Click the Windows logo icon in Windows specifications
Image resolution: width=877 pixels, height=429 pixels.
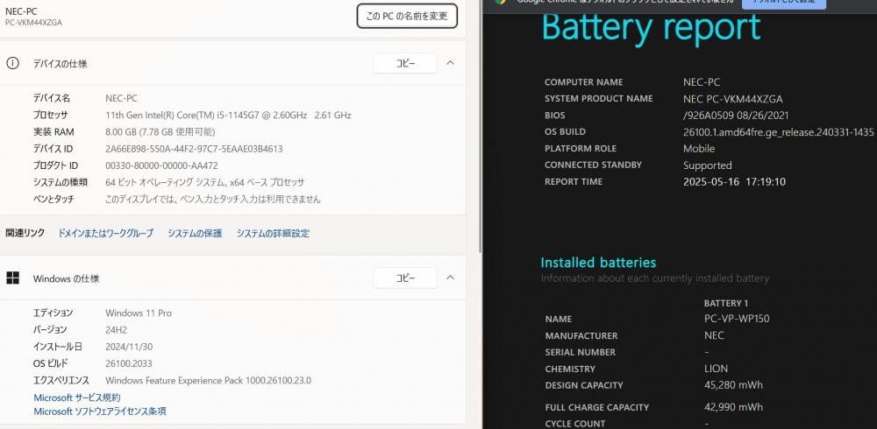(12, 278)
